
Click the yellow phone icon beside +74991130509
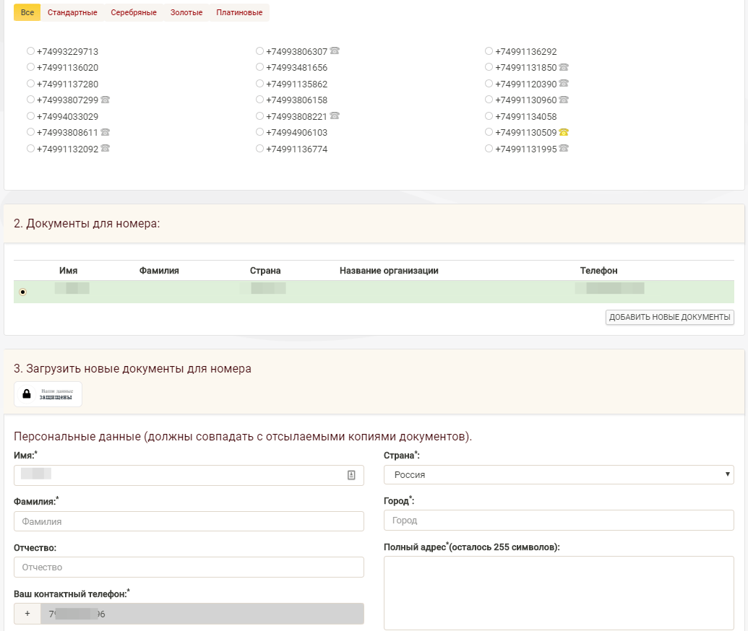pyautogui.click(x=564, y=131)
